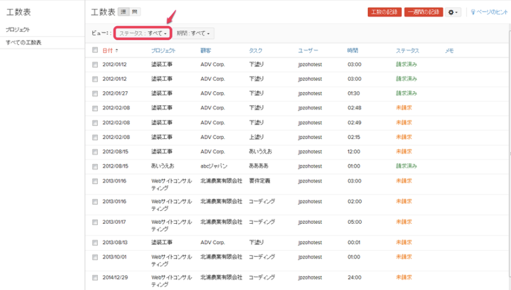Check the 2014/12/29 row checkbox
This screenshot has width=511, height=290.
pos(95,278)
